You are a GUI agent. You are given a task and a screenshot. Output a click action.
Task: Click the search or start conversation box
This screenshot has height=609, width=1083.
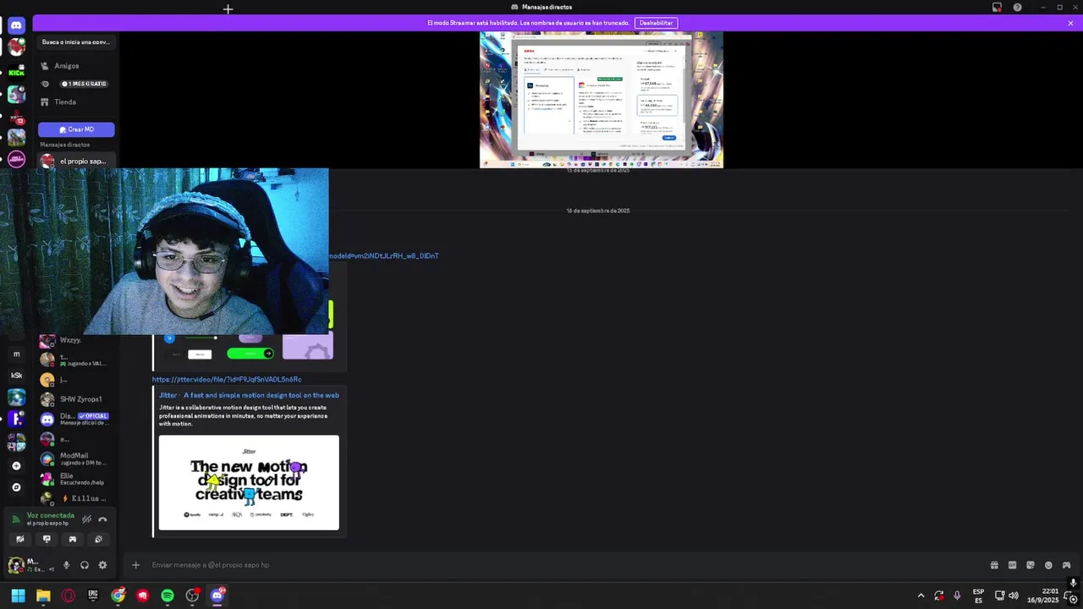(x=76, y=42)
